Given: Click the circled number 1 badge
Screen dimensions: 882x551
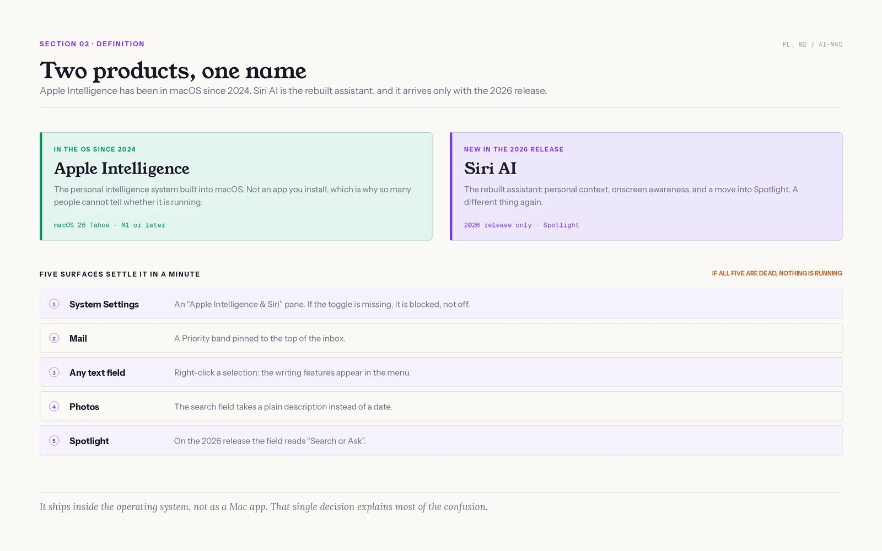Looking at the screenshot, I should point(54,304).
